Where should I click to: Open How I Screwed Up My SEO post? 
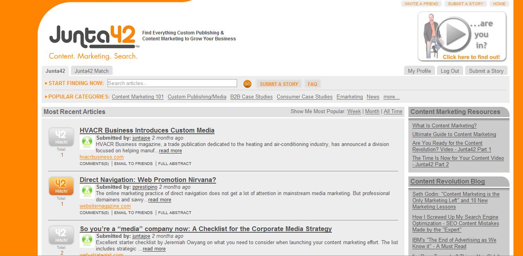coord(456,223)
